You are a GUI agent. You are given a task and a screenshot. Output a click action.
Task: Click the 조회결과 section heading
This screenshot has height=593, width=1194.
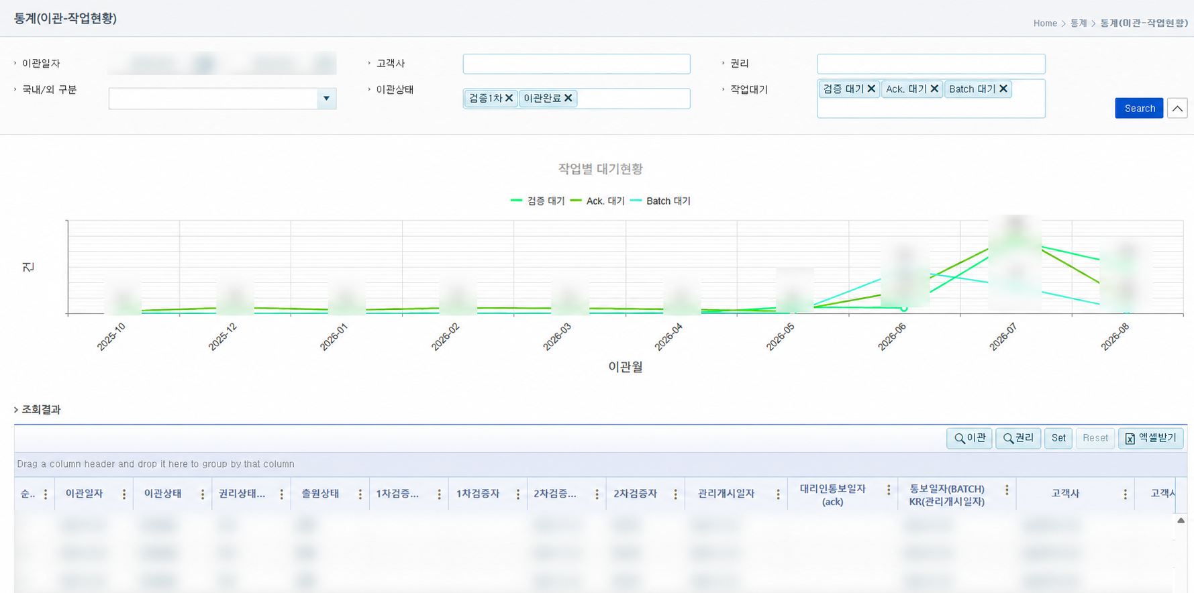[41, 409]
